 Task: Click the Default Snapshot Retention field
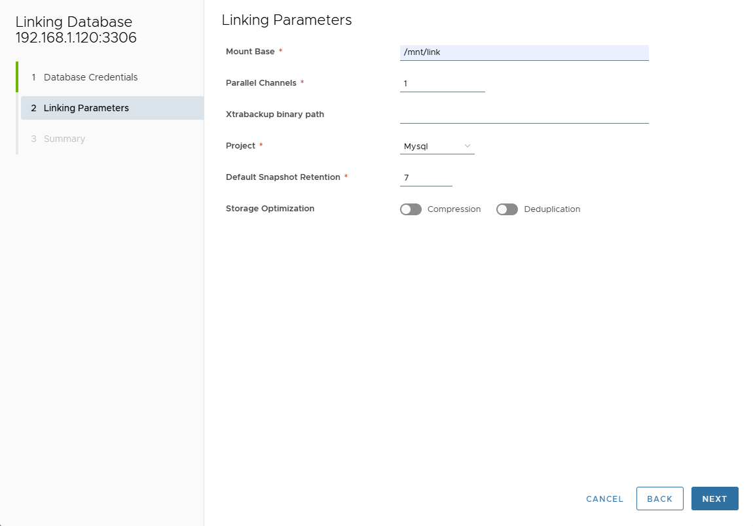click(x=426, y=177)
